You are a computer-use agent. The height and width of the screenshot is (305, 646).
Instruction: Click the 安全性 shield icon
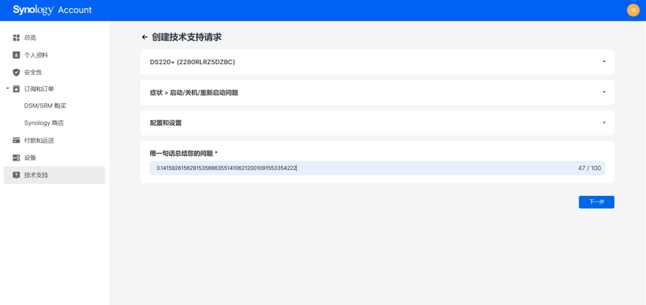point(16,72)
